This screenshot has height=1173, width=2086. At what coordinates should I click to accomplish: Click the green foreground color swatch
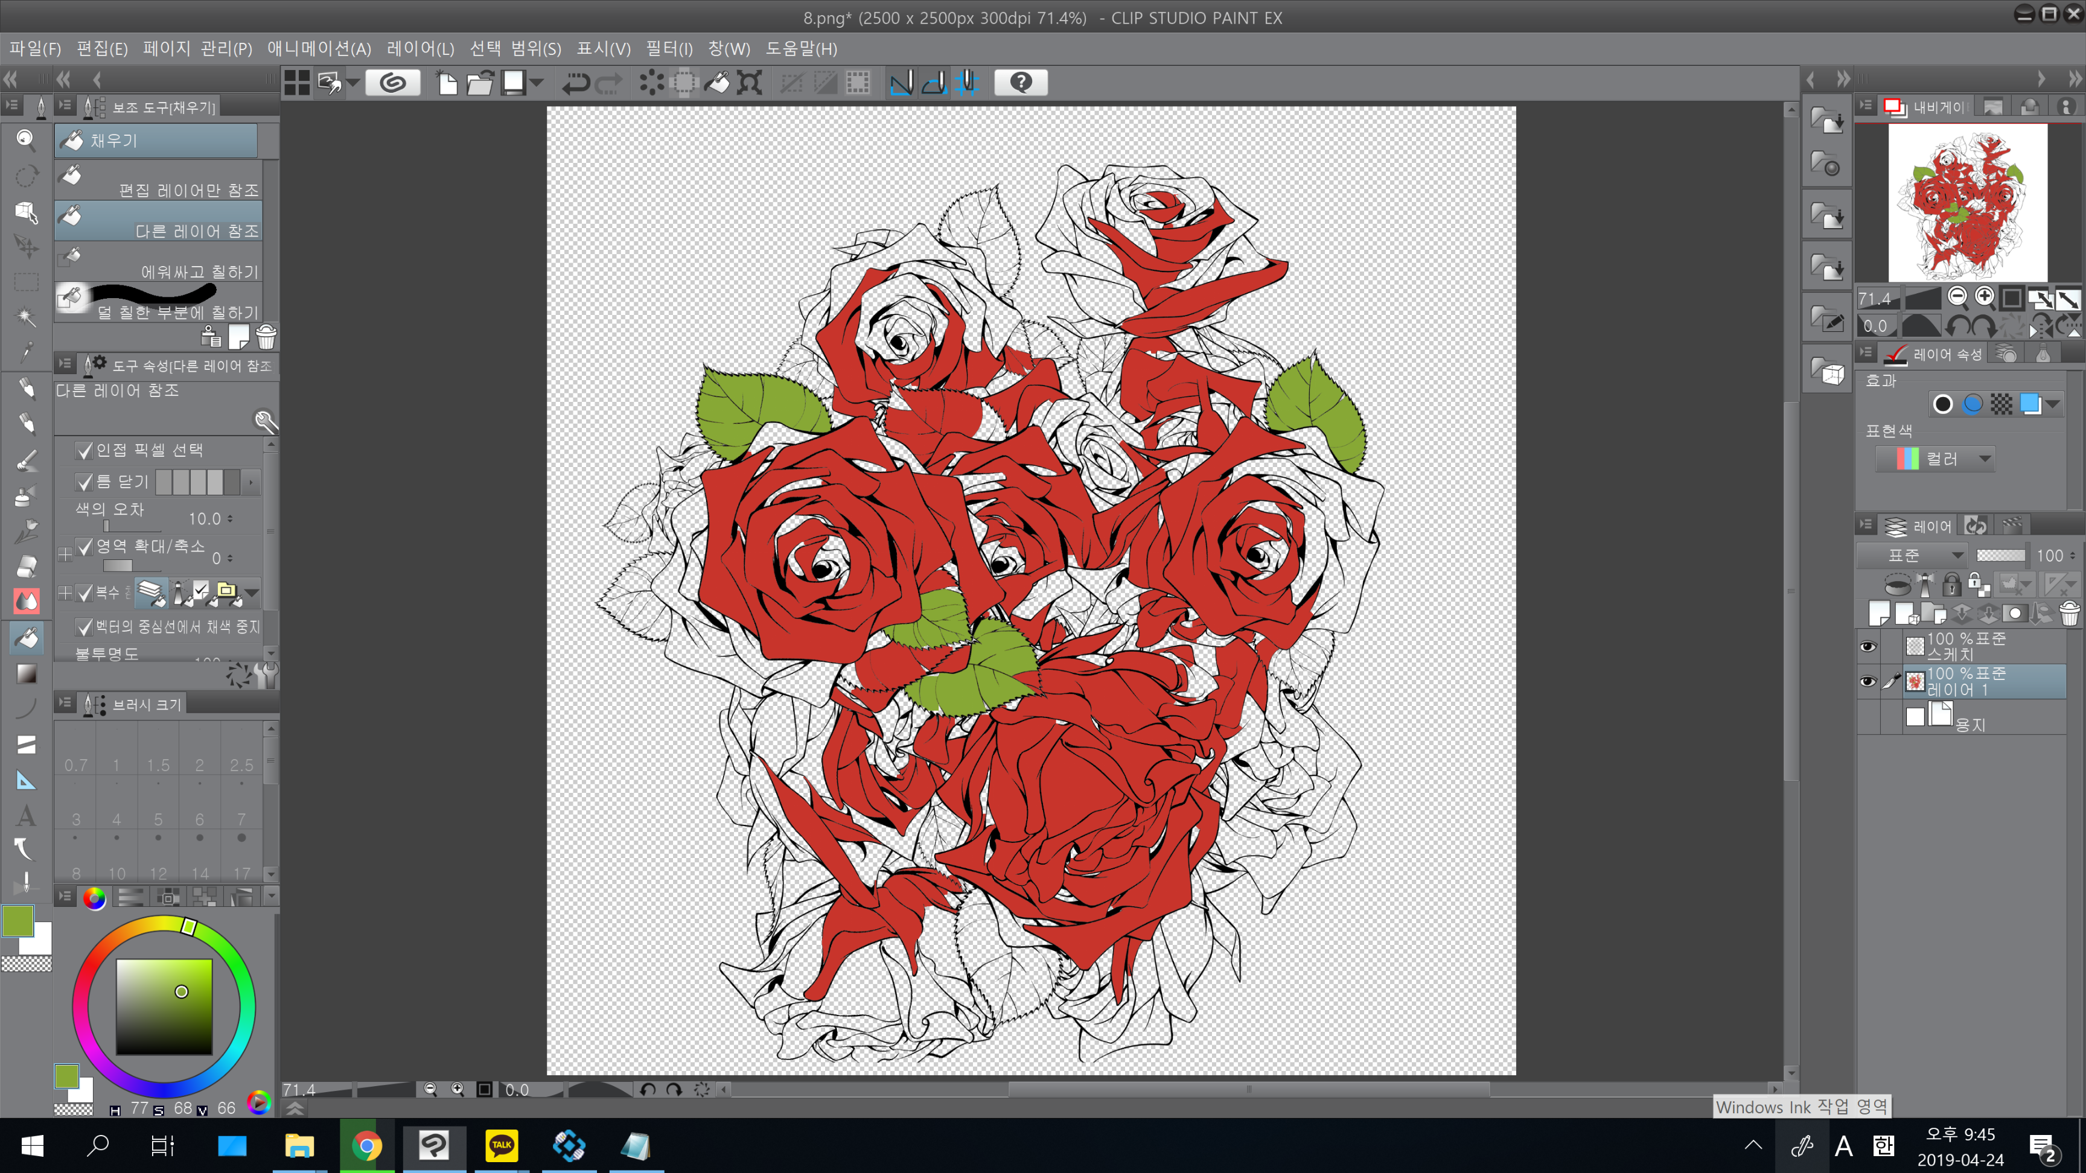18,921
